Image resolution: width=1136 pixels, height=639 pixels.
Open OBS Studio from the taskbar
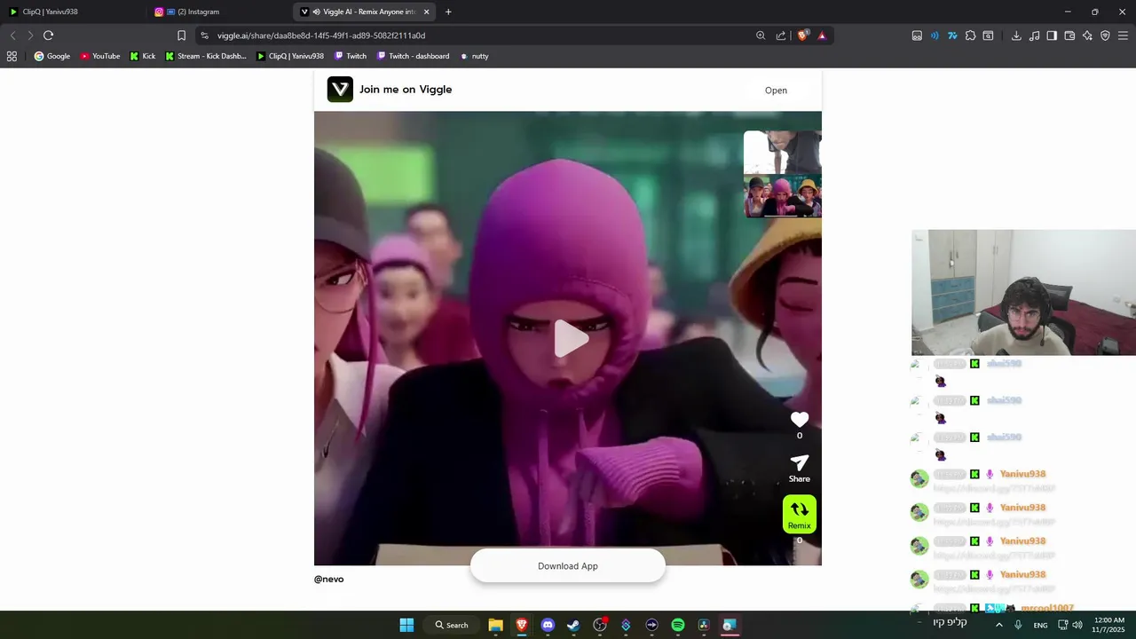coord(600,625)
